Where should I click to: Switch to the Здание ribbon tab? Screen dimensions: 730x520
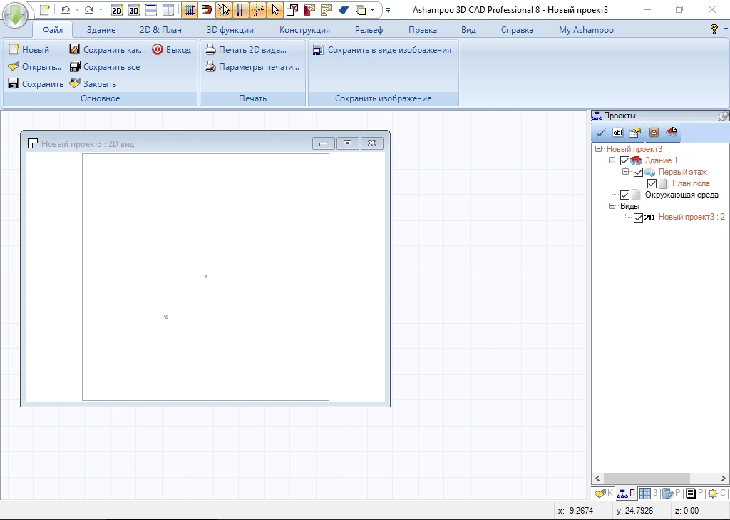tap(101, 30)
